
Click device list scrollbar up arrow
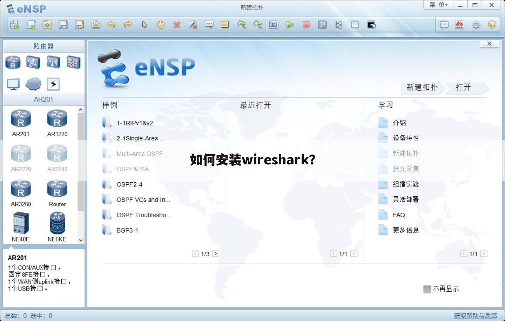pos(81,109)
